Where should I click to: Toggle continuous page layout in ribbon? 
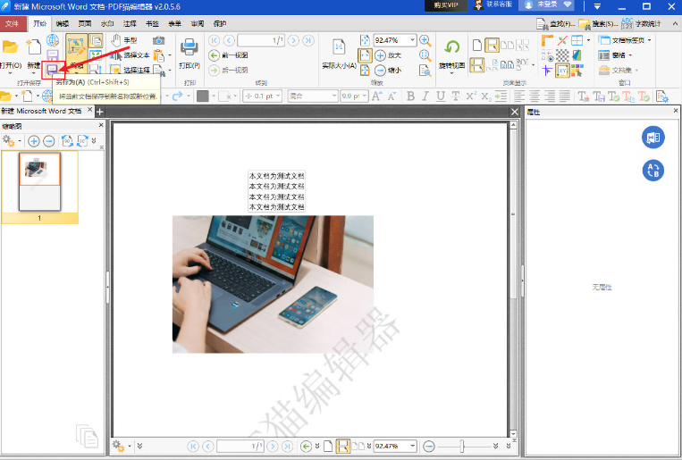[x=492, y=45]
